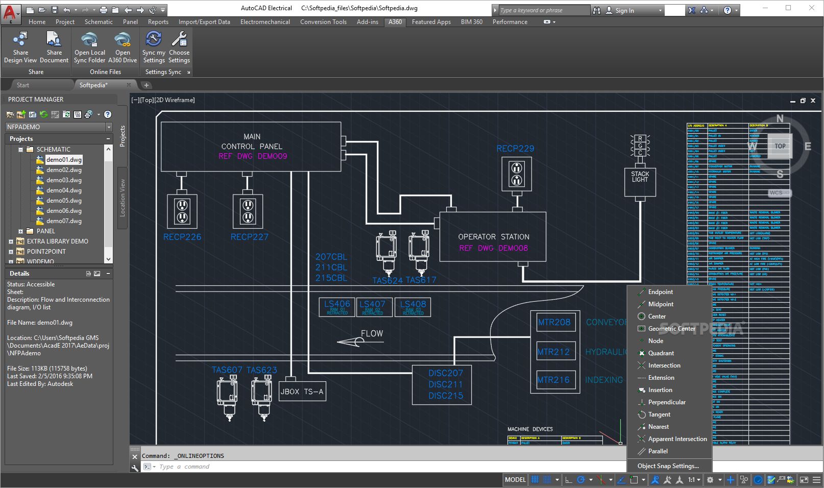Open the annotation scale 1:1 dropdown
This screenshot has height=488, width=824.
[x=694, y=480]
